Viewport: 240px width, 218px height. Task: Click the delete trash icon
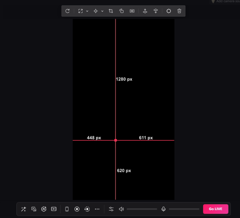179,11
